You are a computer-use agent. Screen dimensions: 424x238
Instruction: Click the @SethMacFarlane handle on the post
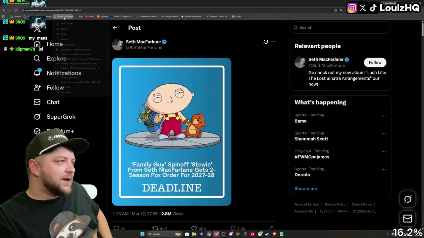(x=144, y=48)
